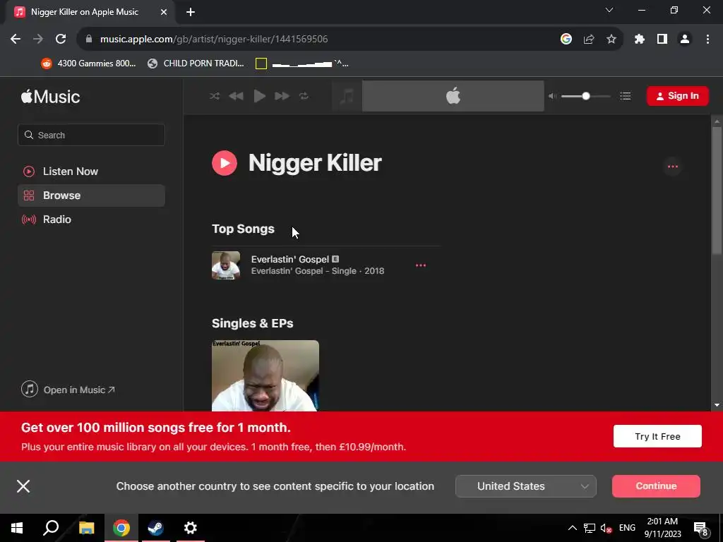Open the Up Next queue list icon
This screenshot has height=542, width=723.
[626, 96]
